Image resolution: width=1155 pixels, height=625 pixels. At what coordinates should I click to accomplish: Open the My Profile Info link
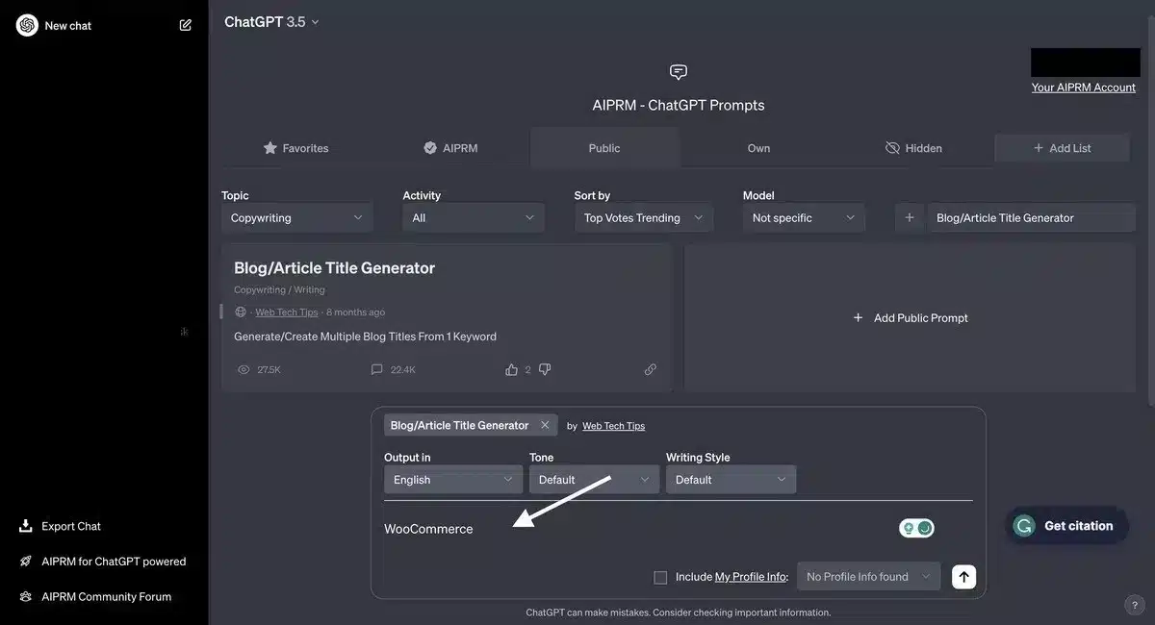[x=751, y=577]
